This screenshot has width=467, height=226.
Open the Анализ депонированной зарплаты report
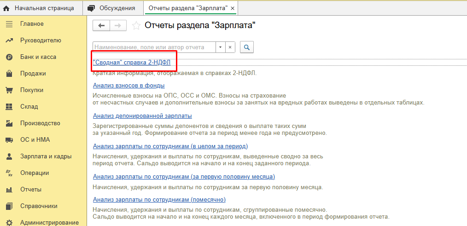pos(142,116)
